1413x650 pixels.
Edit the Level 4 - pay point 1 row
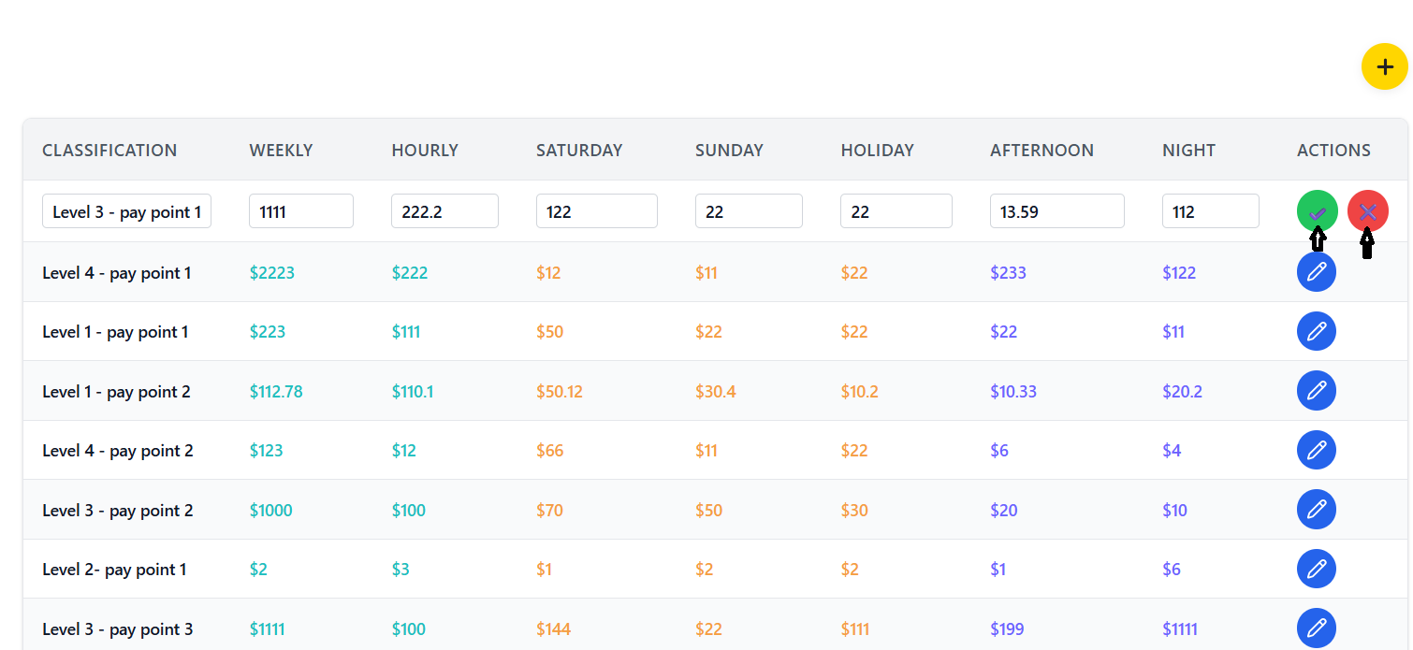tap(1317, 272)
